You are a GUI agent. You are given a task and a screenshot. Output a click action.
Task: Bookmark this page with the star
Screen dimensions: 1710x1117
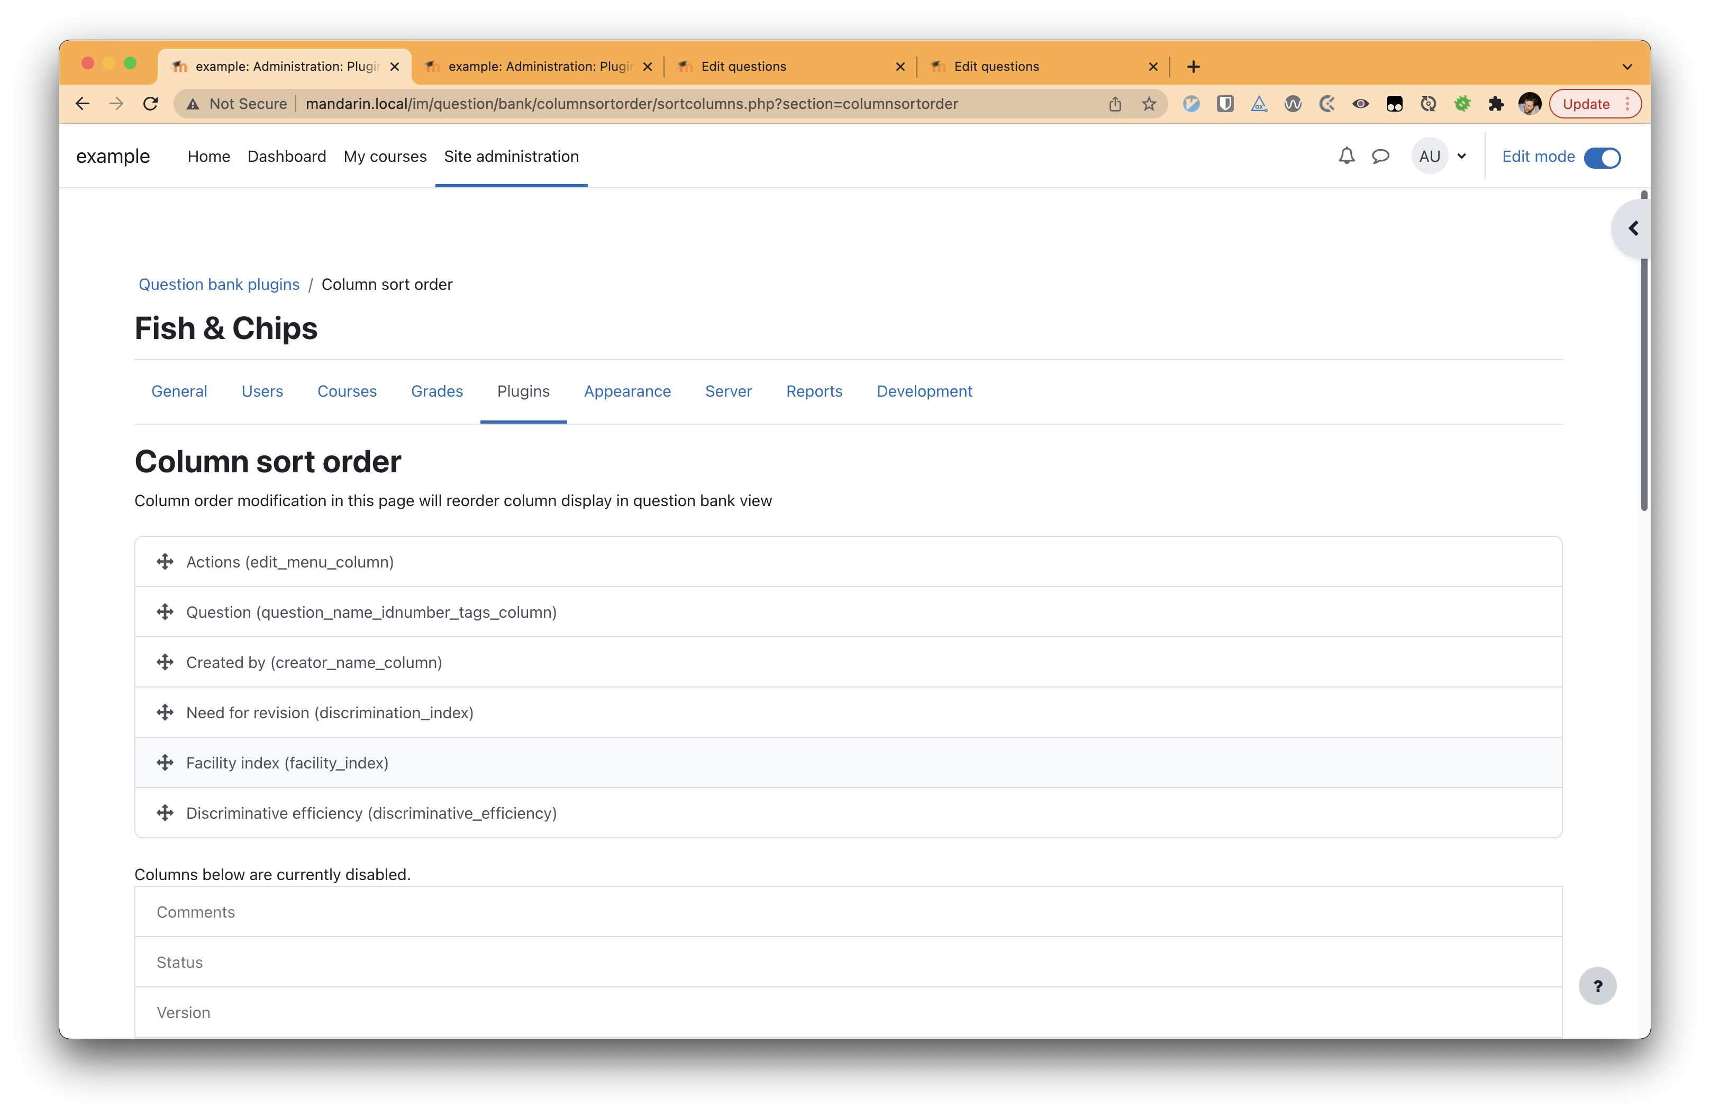coord(1149,104)
